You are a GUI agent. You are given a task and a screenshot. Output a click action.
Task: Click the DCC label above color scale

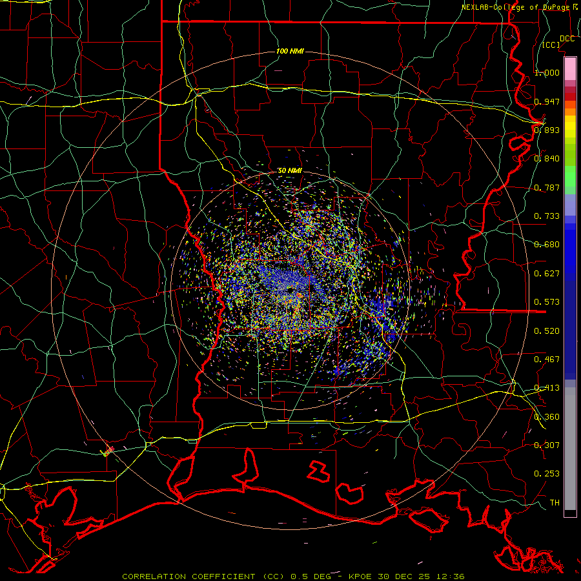[567, 39]
